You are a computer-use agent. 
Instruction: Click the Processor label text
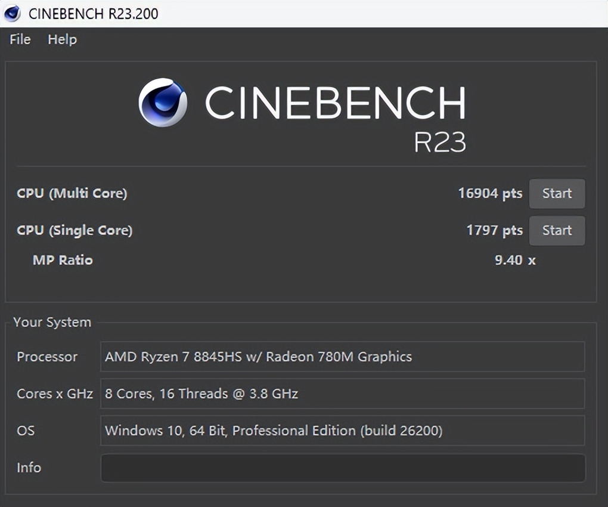point(47,357)
